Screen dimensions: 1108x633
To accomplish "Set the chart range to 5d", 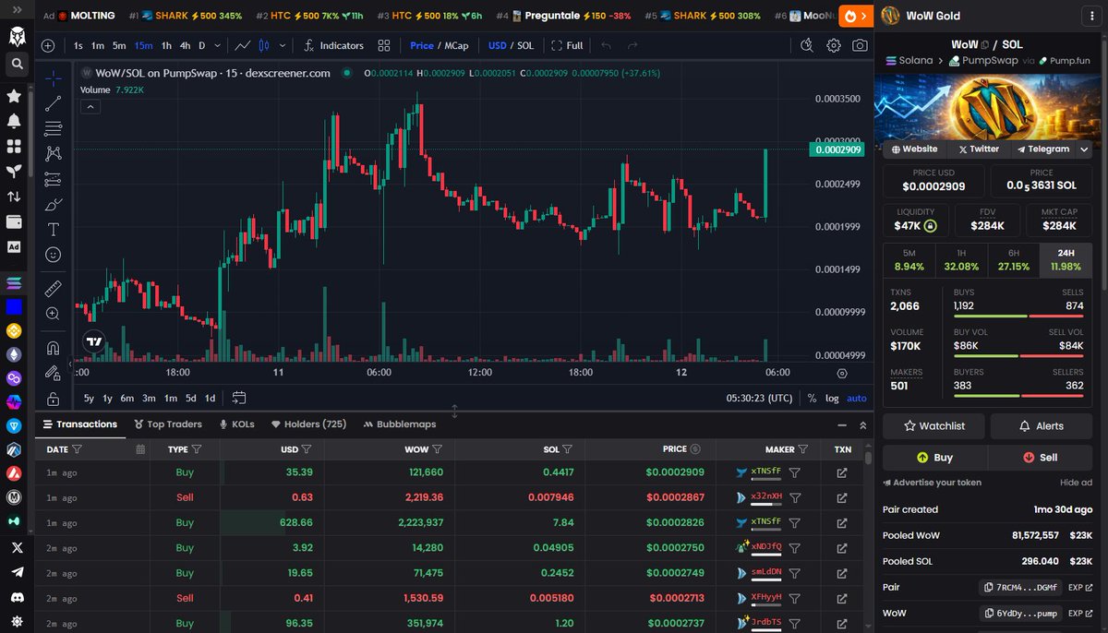I will pos(190,398).
